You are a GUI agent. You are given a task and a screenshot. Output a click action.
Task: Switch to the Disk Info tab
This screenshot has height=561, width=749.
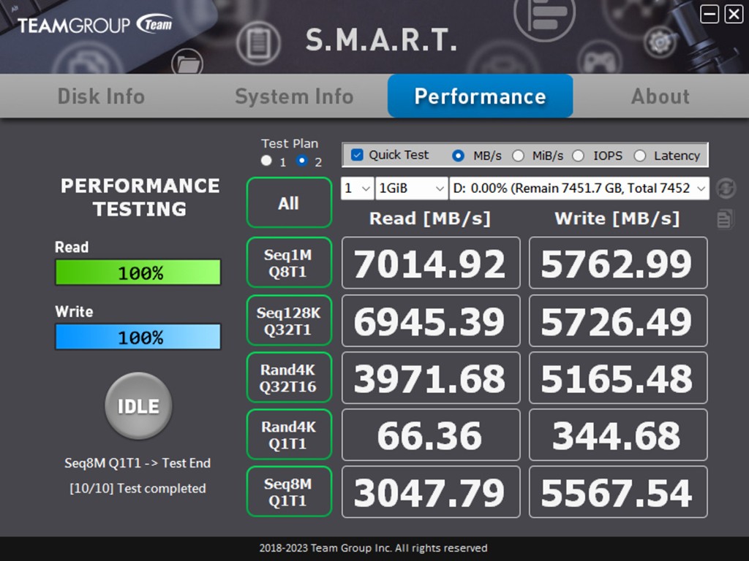coord(101,96)
